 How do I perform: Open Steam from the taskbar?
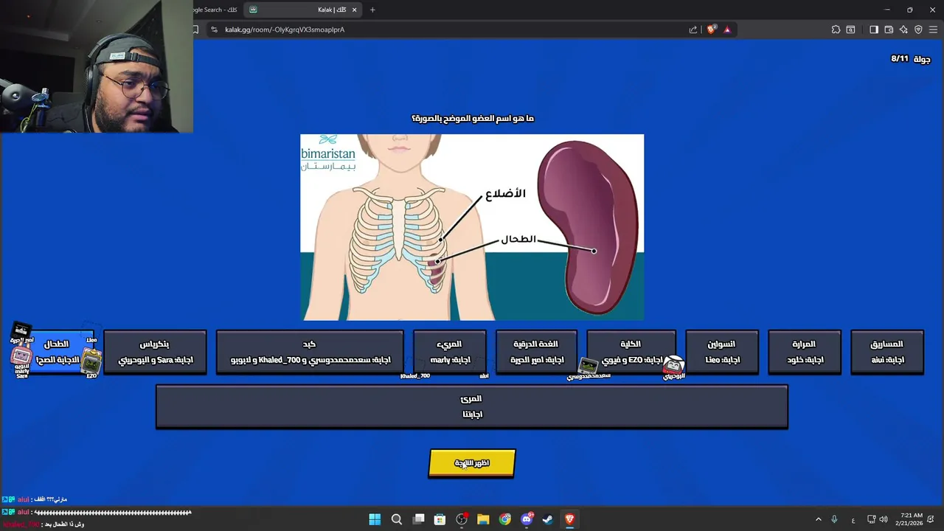[548, 519]
